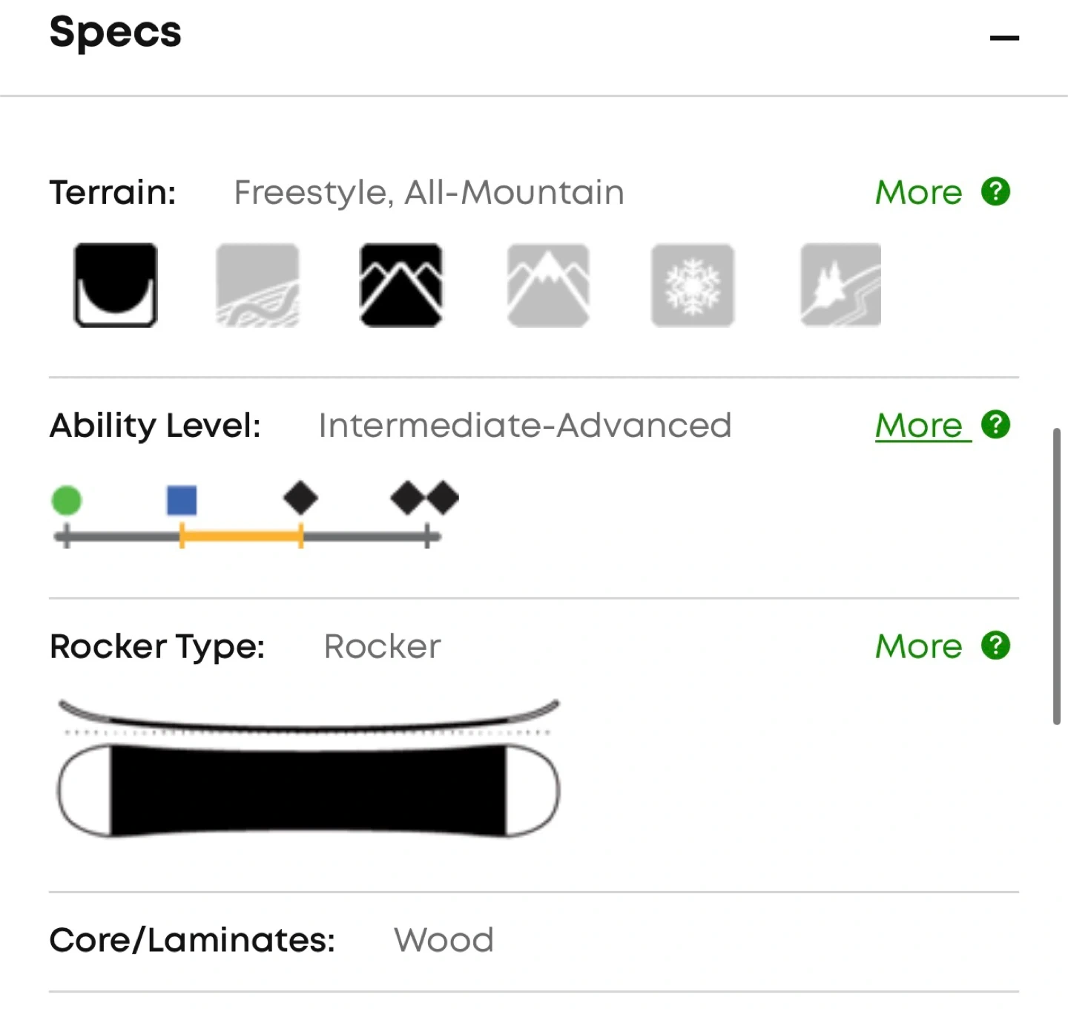Click the tree backcountry terrain icon

[x=841, y=285]
